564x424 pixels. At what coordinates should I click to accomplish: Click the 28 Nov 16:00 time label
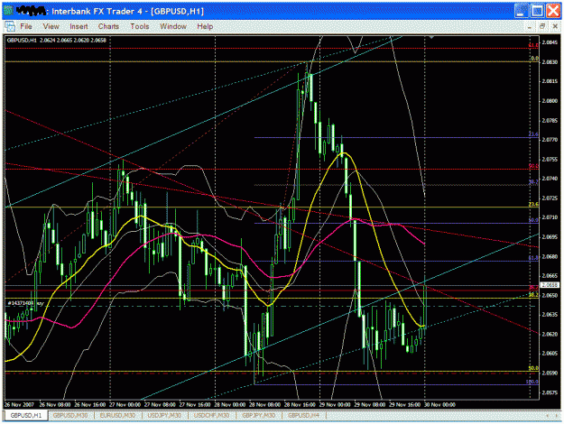coord(300,404)
